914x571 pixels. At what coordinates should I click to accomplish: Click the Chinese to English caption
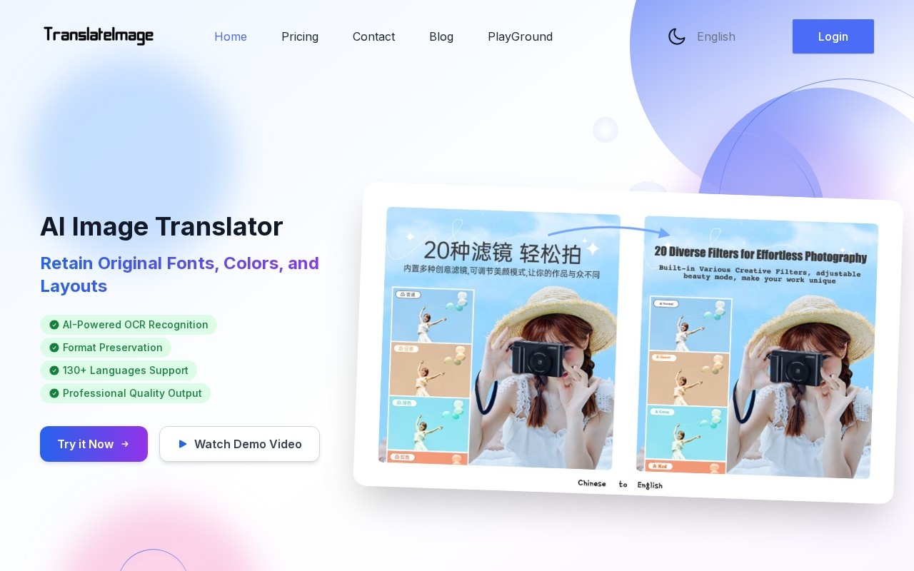620,484
